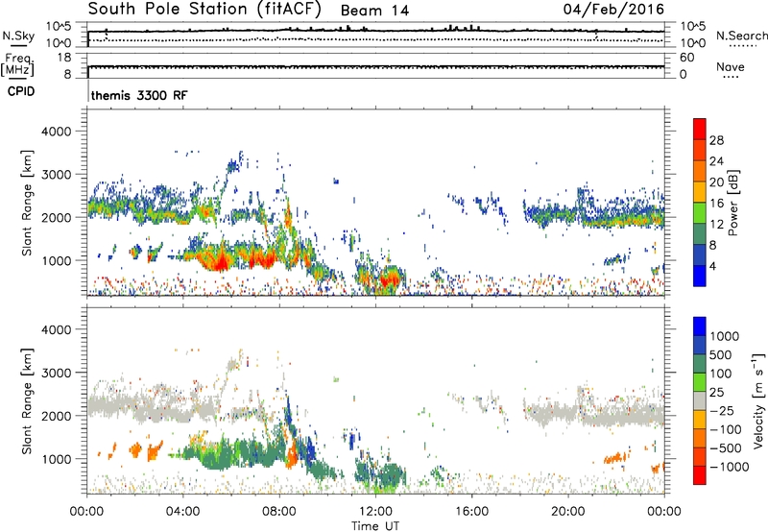Click the "Freq. [MHz]" axis label
Image resolution: width=768 pixels, height=532 pixels.
click(17, 64)
